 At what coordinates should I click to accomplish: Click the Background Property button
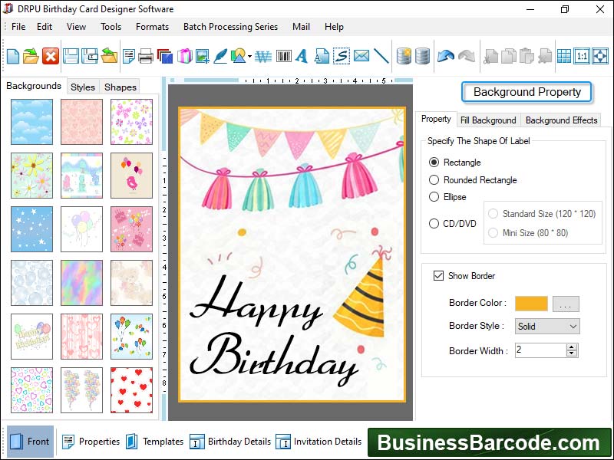[527, 92]
